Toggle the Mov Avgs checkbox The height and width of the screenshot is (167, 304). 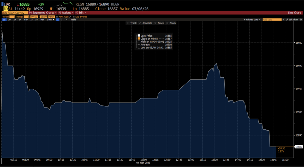tap(57, 16)
